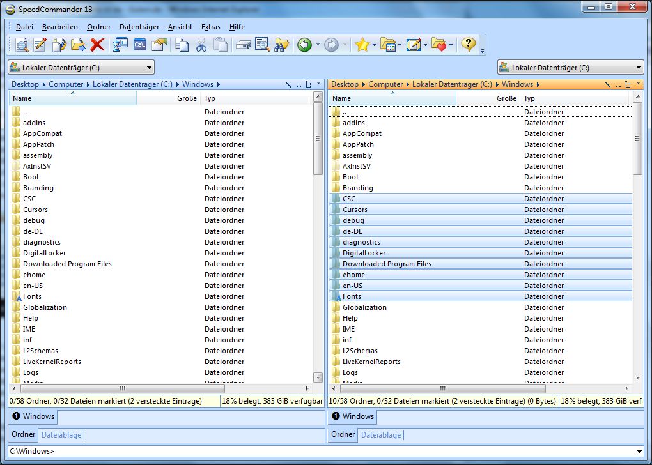This screenshot has width=652, height=465.
Task: Click the green Back navigation arrow
Action: pyautogui.click(x=304, y=45)
